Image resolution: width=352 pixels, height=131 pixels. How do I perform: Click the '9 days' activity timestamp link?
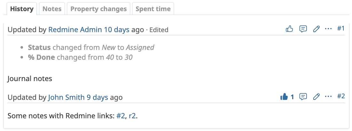pyautogui.click(x=97, y=97)
